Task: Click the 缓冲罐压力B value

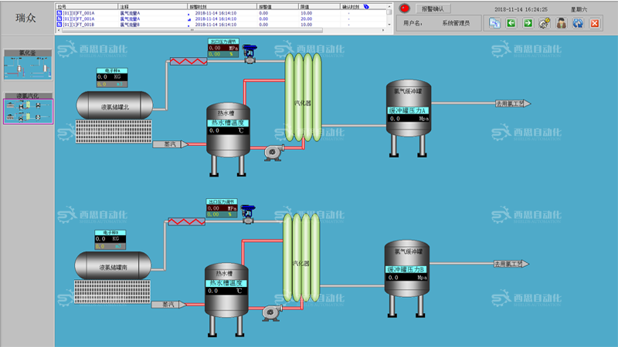Action: (407, 278)
